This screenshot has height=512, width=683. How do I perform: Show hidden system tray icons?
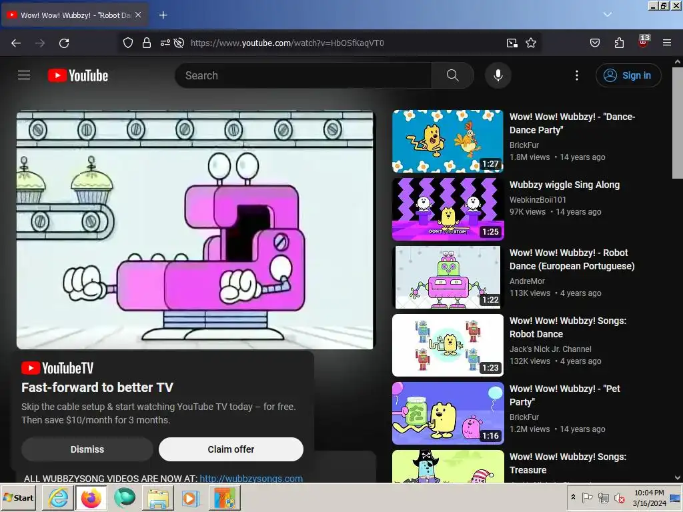(573, 497)
